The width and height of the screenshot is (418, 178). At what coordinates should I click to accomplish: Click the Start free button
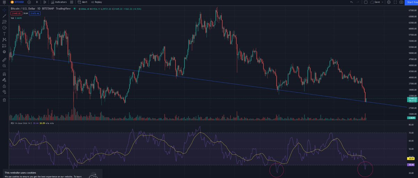tap(412, 2)
